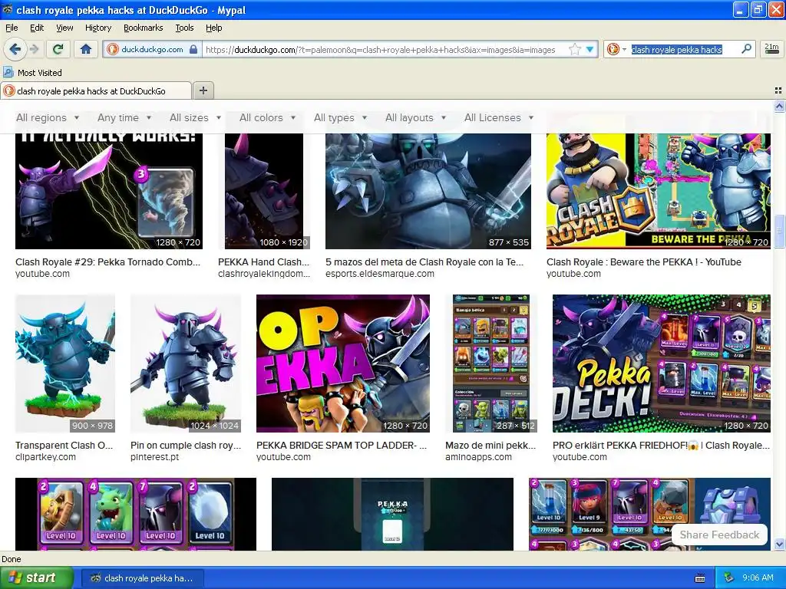
Task: Open the PEKKA Bridge Spam thumbnail
Action: (x=343, y=363)
